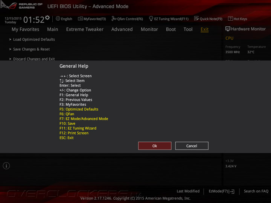271x203 pixels.
Task: Open MyFavorite(F3) panel icon
Action: pos(80,18)
